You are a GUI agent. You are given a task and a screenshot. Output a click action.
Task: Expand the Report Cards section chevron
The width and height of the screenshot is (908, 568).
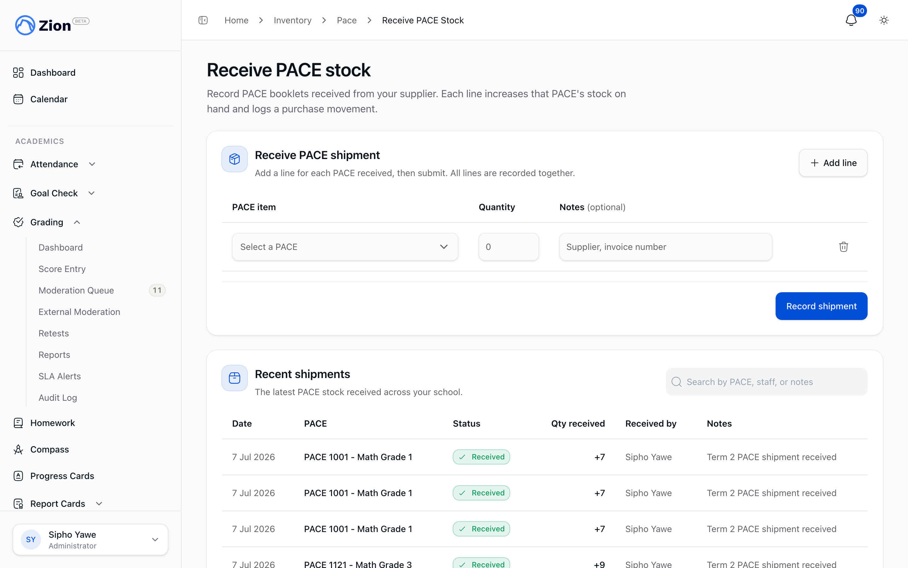pos(99,504)
